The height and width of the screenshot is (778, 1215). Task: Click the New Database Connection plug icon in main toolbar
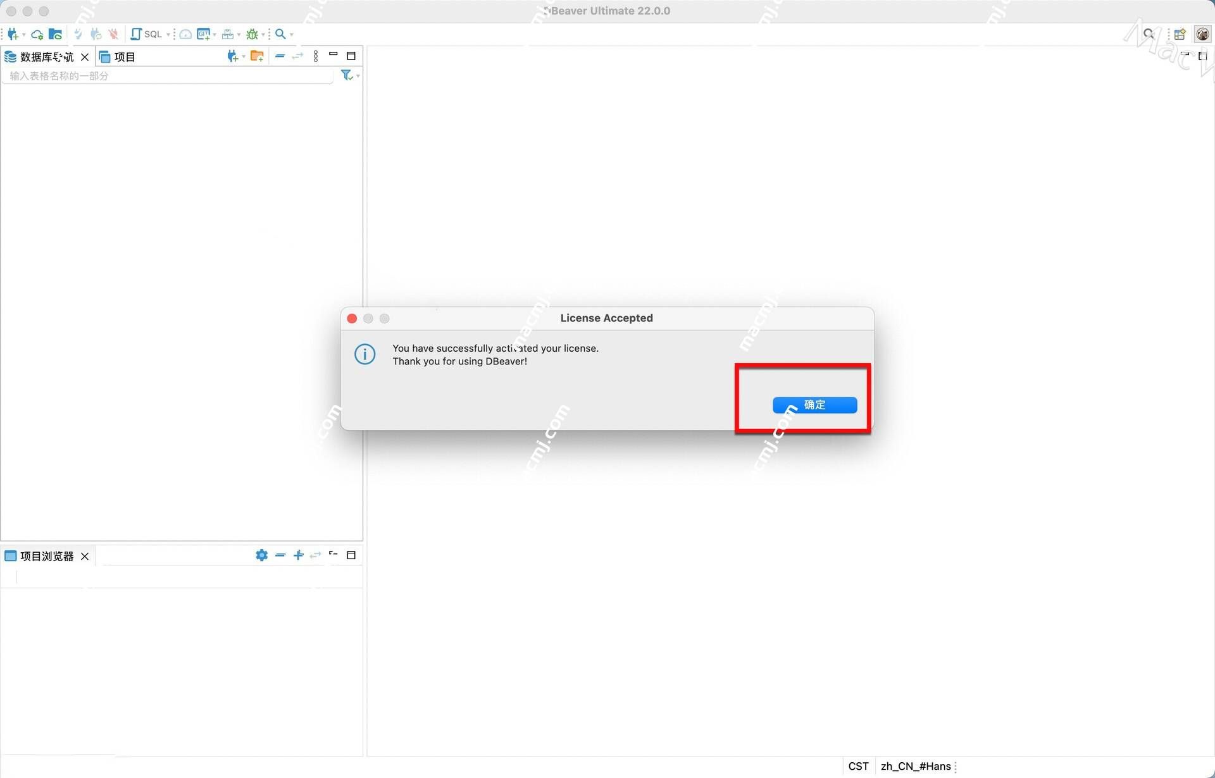[12, 34]
